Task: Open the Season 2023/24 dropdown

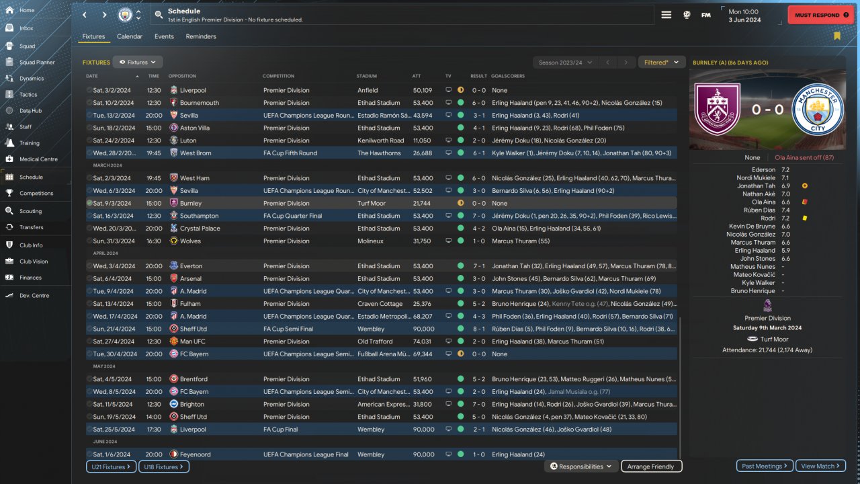Action: tap(565, 63)
